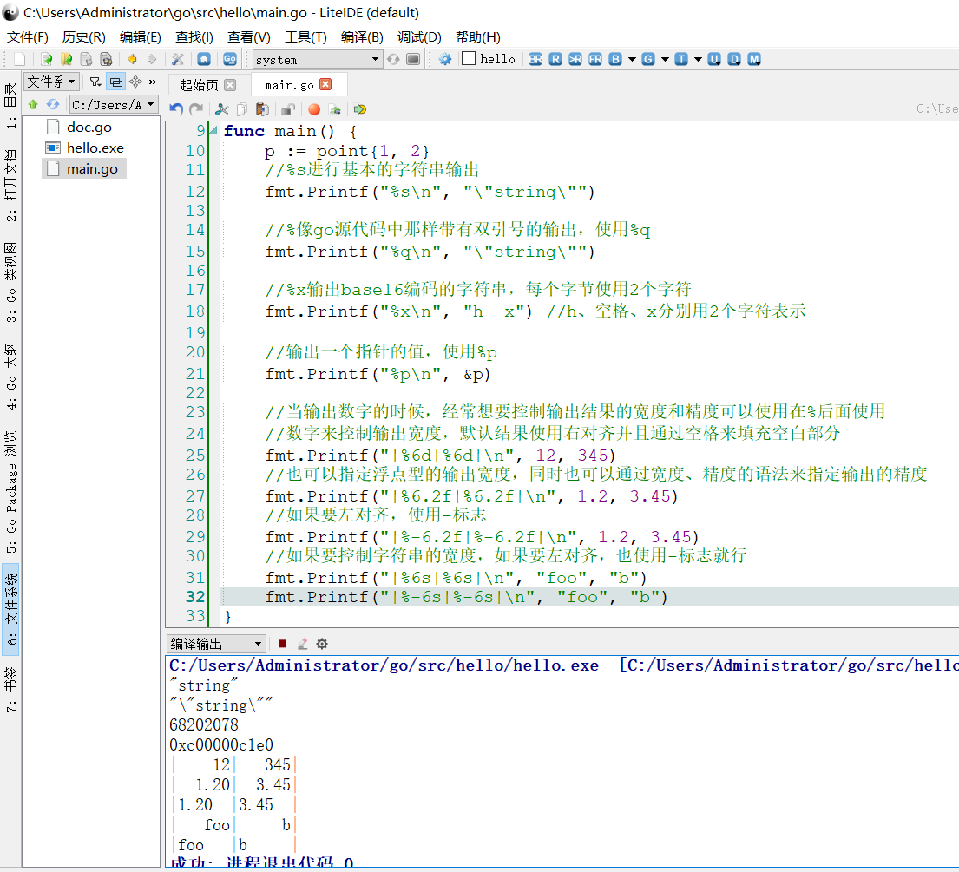Screen dimensions: 959x872
Task: Click the M toolbar button
Action: click(754, 59)
